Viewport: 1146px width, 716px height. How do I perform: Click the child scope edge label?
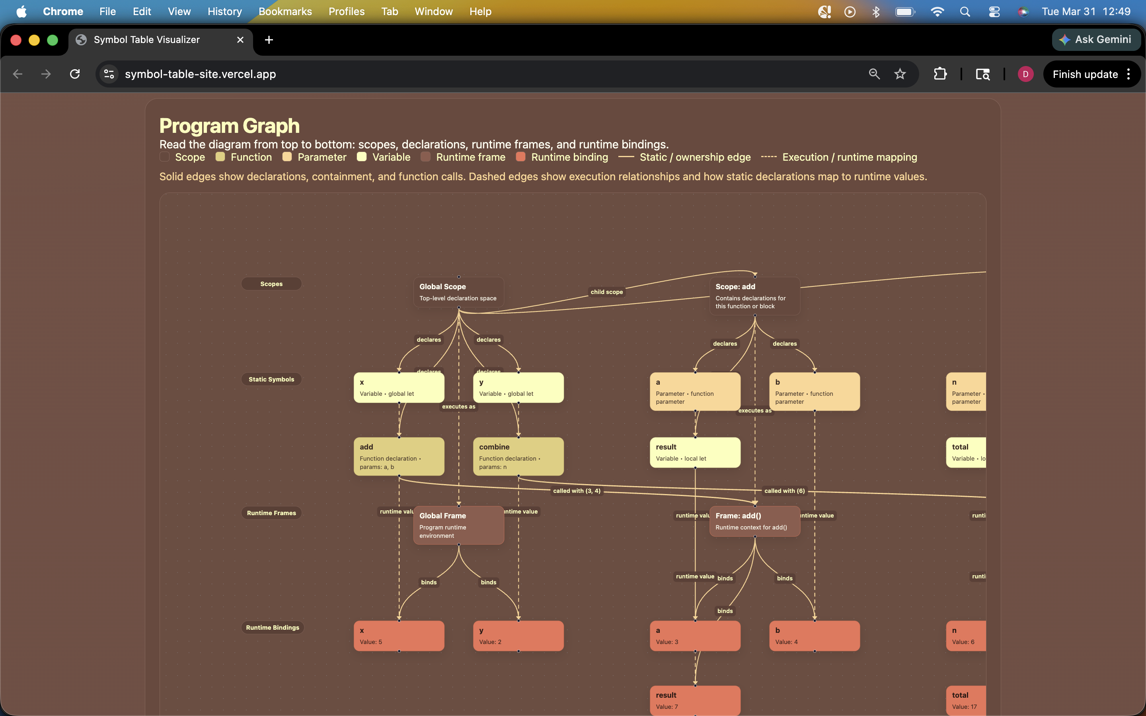(x=606, y=292)
